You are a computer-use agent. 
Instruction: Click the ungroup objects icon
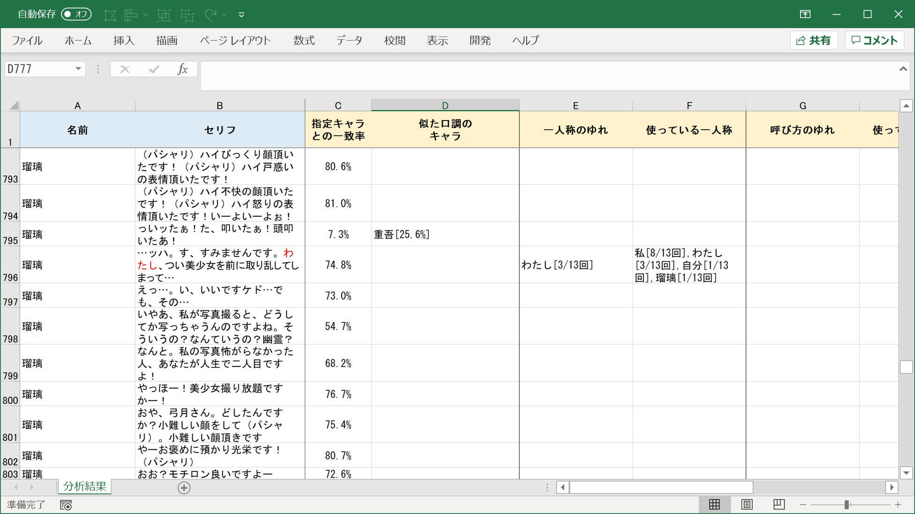pos(187,15)
